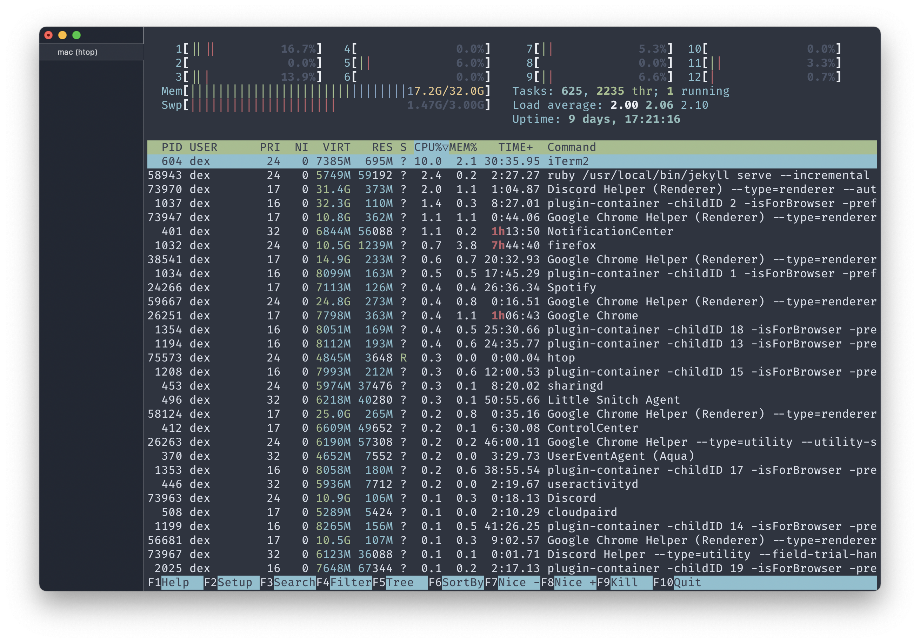This screenshot has height=643, width=920.
Task: Select the mac (htop) tab
Action: point(91,52)
